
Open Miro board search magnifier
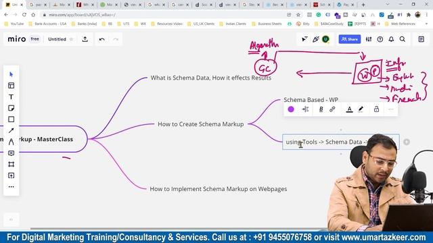403,39
